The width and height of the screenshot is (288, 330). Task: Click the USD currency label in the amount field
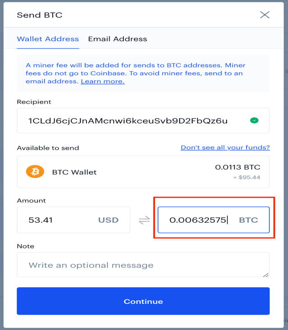coord(108,220)
